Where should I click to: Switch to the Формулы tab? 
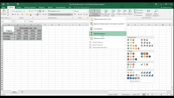tap(42, 7)
